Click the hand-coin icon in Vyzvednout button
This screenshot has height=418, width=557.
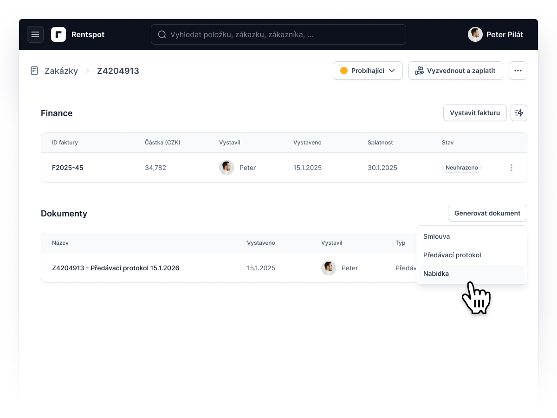pyautogui.click(x=420, y=71)
